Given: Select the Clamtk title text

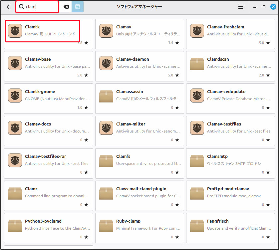Looking at the screenshot, I should 32,27.
